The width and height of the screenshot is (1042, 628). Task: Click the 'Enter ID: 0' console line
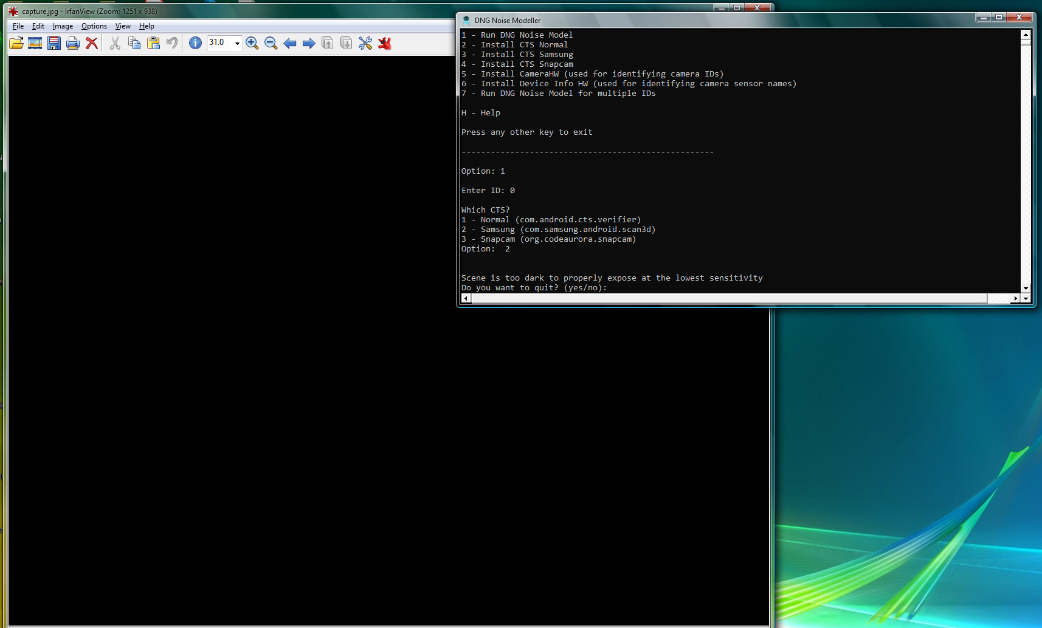pos(488,191)
